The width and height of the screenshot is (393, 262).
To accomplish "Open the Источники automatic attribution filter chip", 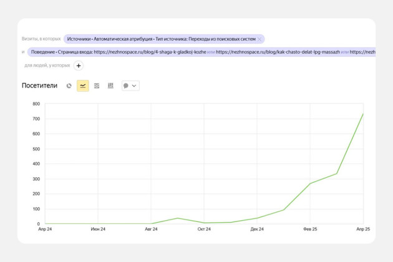I will (x=161, y=39).
